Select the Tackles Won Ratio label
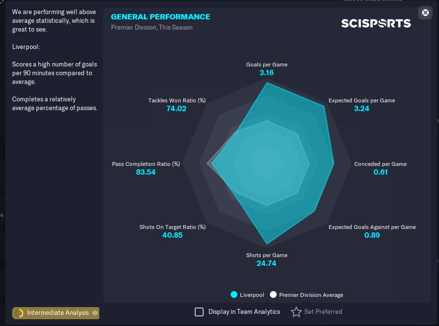 click(x=177, y=100)
